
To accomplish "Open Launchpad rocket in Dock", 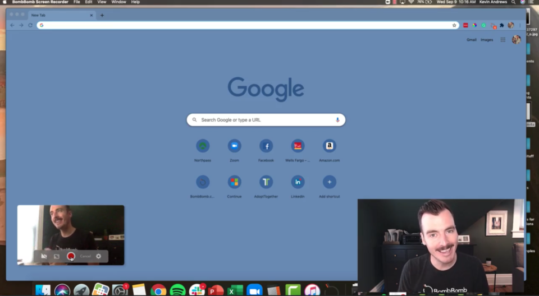I will point(81,290).
